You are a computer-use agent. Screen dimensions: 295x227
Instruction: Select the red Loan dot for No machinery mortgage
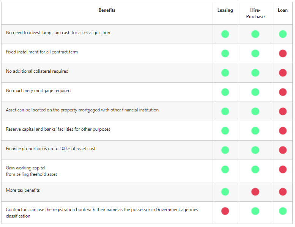click(282, 92)
